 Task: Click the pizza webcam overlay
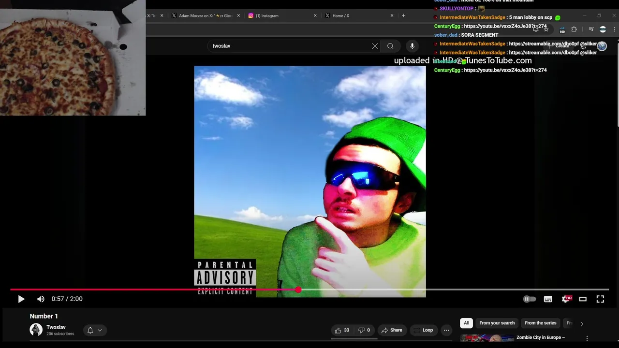tap(73, 58)
